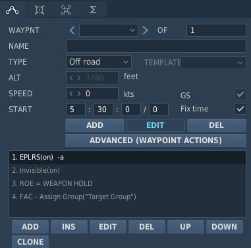251x248 pixels.
Task: Decrease ALT value with left stepper arrow
Action: [x=71, y=78]
